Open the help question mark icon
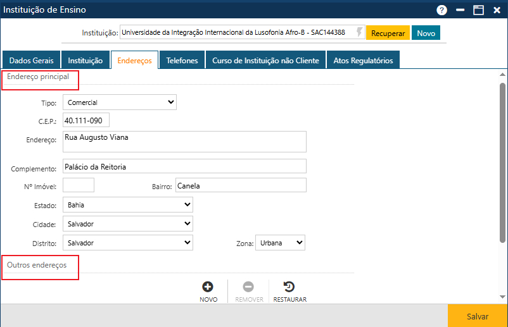Viewport: 508px width, 327px height. 441,10
